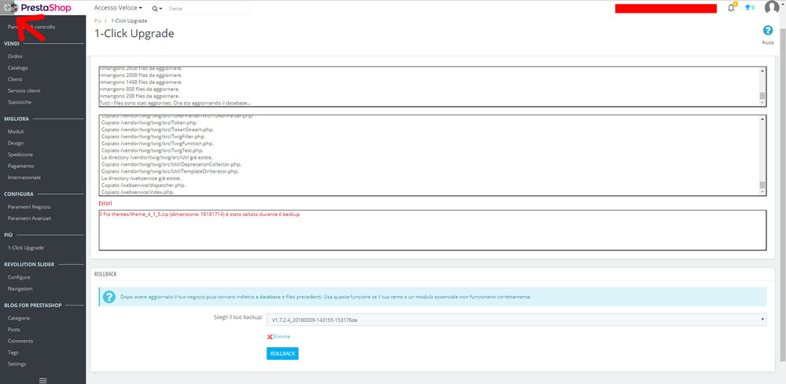Open Parametri Negozio in the sidebar
786x384 pixels.
tap(29, 207)
